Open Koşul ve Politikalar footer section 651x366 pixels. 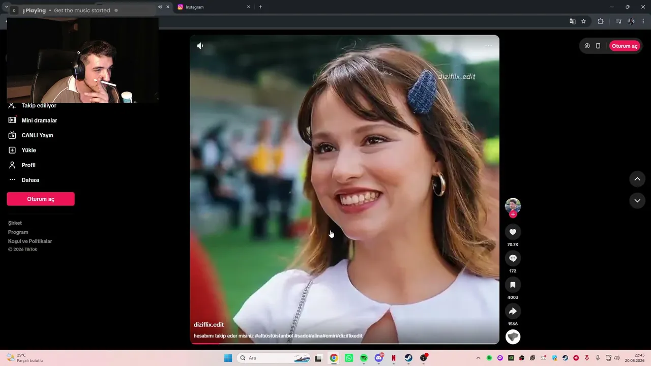[x=30, y=241]
